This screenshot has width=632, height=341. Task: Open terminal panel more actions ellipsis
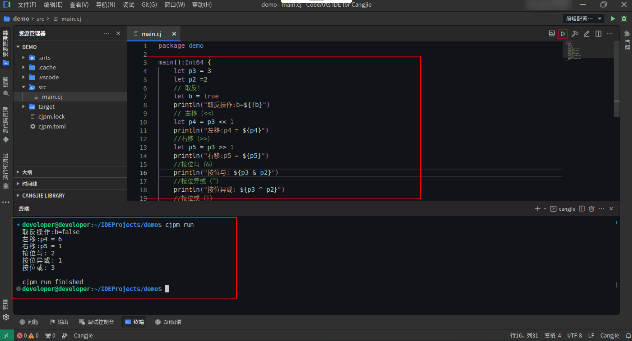click(601, 209)
